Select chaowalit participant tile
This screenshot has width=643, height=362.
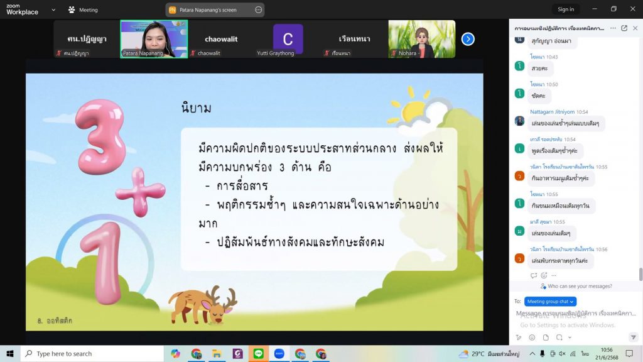coord(221,39)
